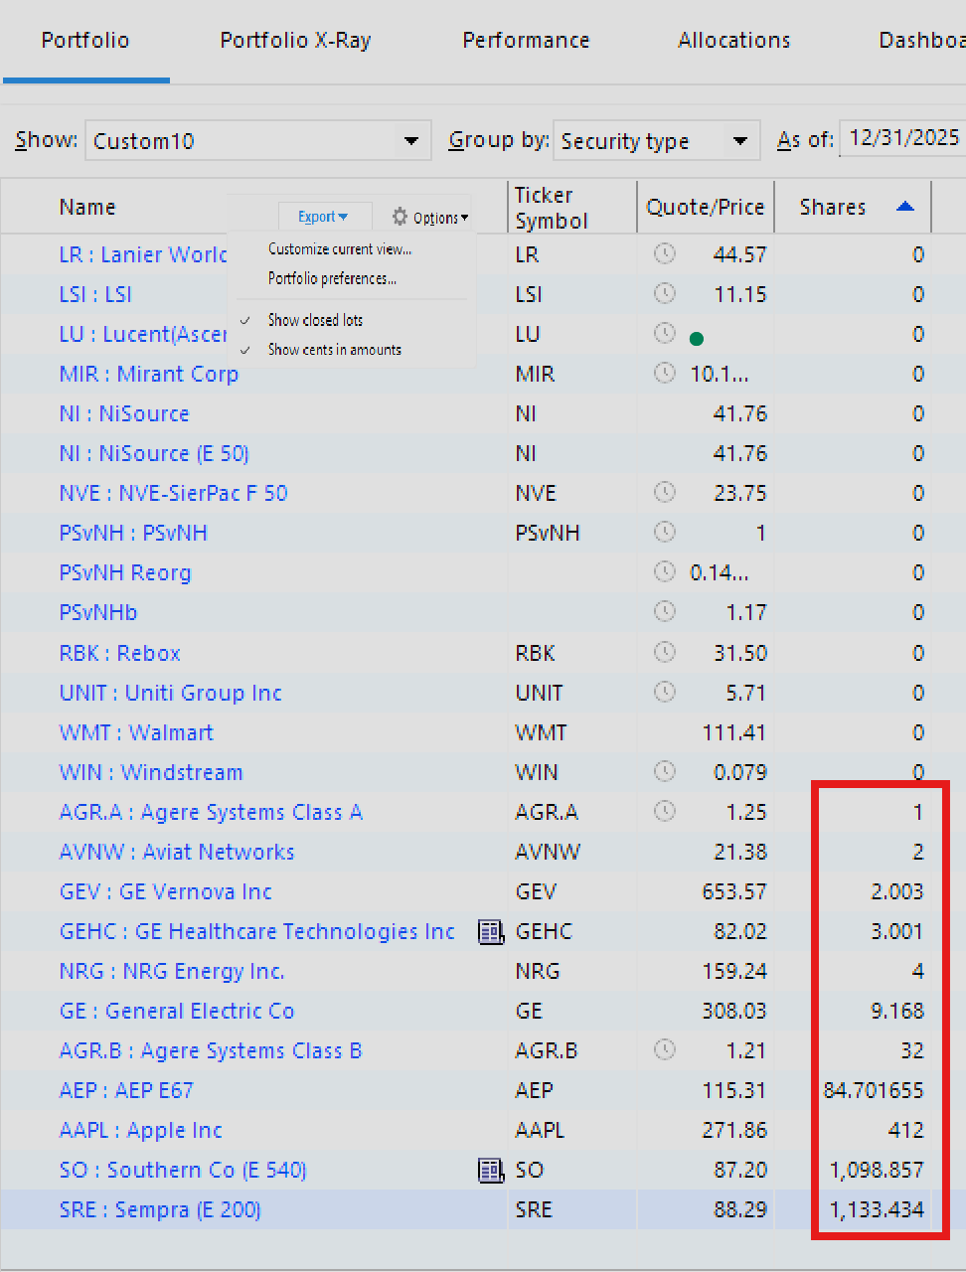Open LR : Lanier World security link
Viewport: 966px width, 1272px height.
[x=143, y=254]
